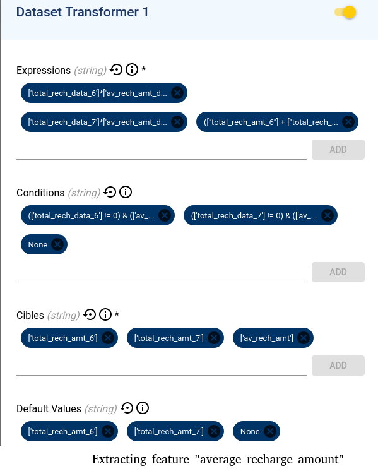Toggle the Dataset Transformer 1 switch
The width and height of the screenshot is (378, 471).
[x=345, y=13]
